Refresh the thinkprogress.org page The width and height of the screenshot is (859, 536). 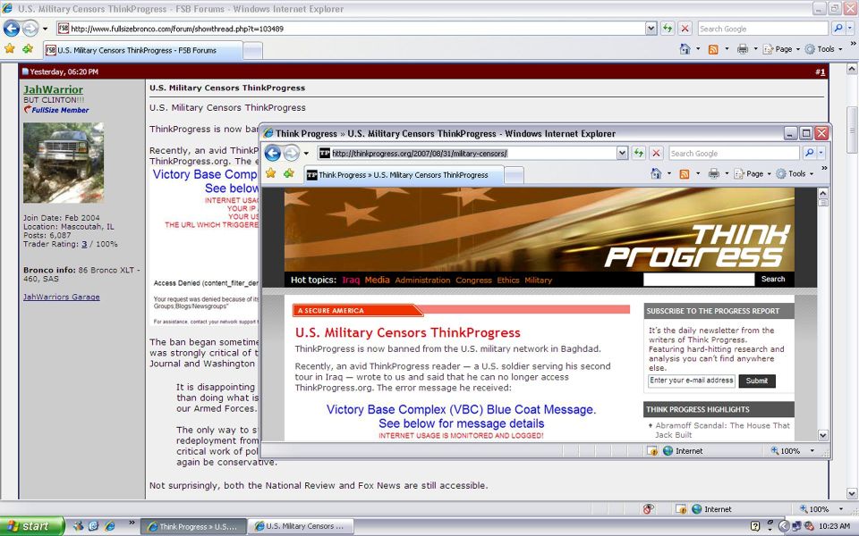click(638, 153)
